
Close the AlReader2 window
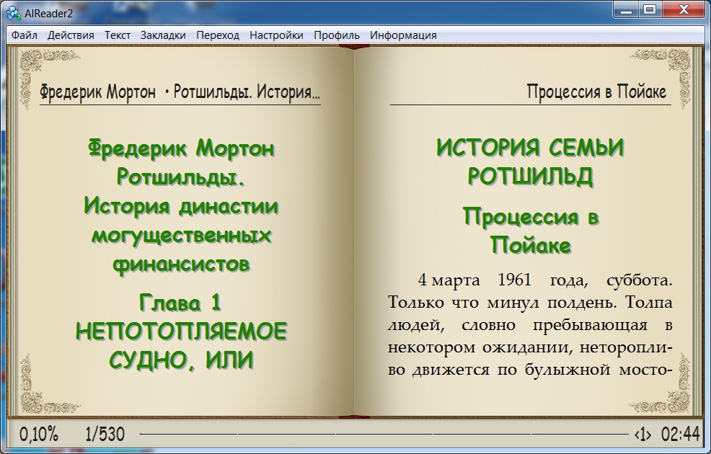click(x=684, y=9)
